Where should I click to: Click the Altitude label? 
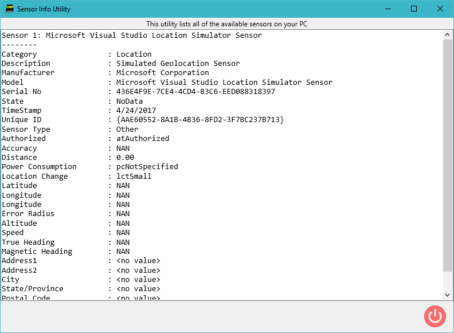coord(19,224)
